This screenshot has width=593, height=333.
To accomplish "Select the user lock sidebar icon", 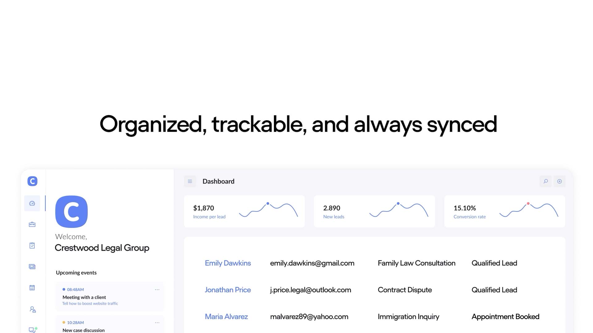I will pos(33,309).
